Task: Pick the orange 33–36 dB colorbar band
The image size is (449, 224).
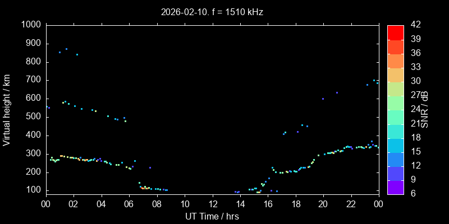Action: [395, 60]
